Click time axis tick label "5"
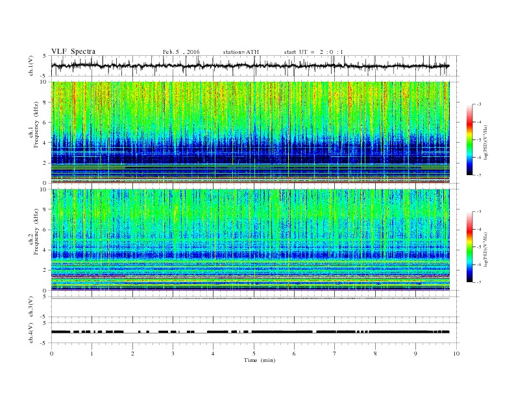 click(254, 354)
